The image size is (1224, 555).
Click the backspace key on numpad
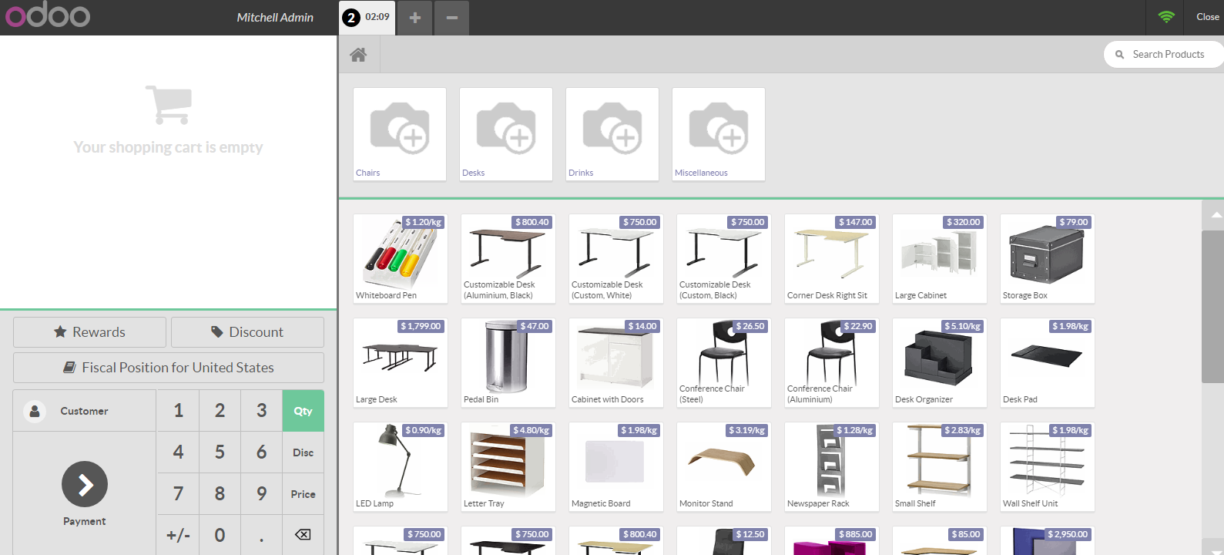pos(303,535)
